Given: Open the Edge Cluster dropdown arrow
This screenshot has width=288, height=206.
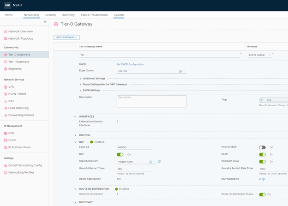Looking at the screenshot, I should click(184, 71).
